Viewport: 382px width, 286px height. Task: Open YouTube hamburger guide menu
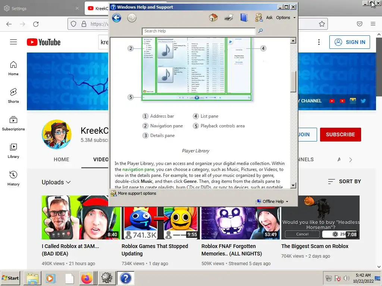[13, 42]
